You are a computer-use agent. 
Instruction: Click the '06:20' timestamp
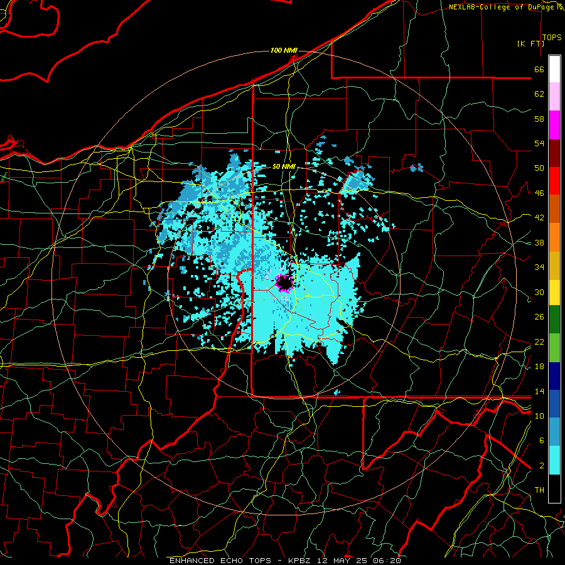pyautogui.click(x=387, y=561)
